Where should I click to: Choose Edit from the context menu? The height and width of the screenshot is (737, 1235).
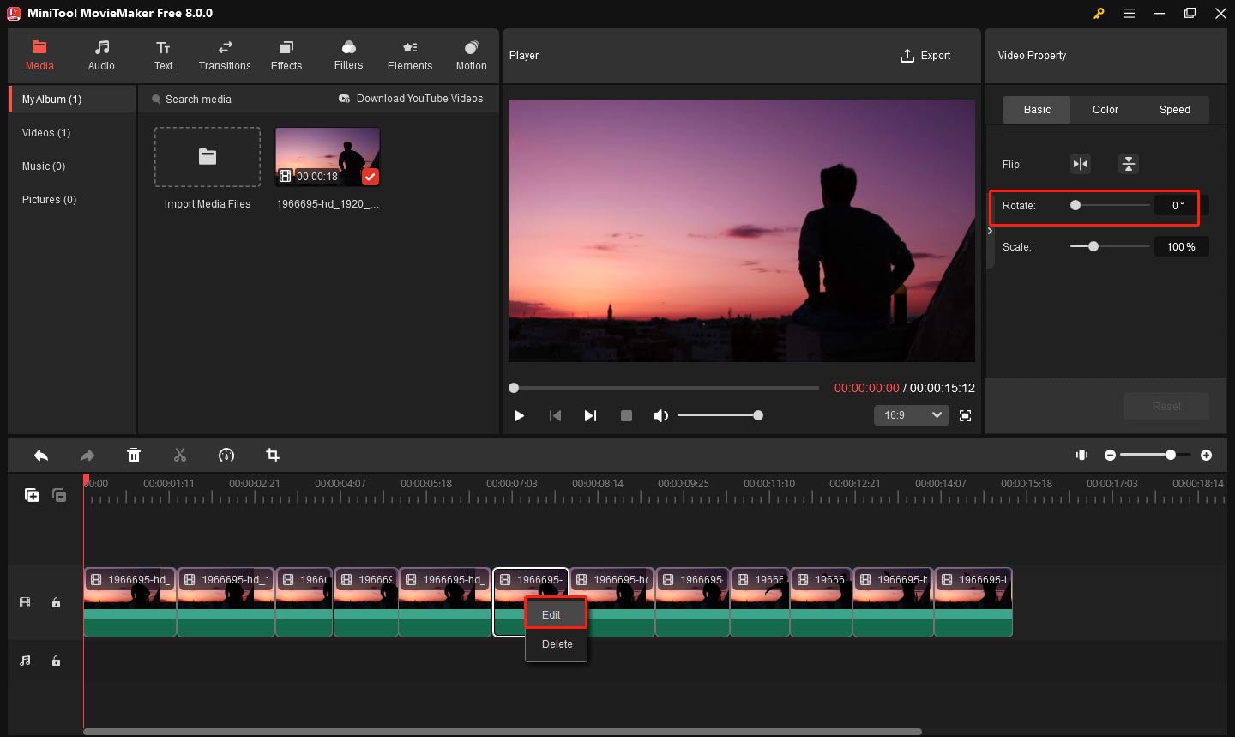[556, 614]
